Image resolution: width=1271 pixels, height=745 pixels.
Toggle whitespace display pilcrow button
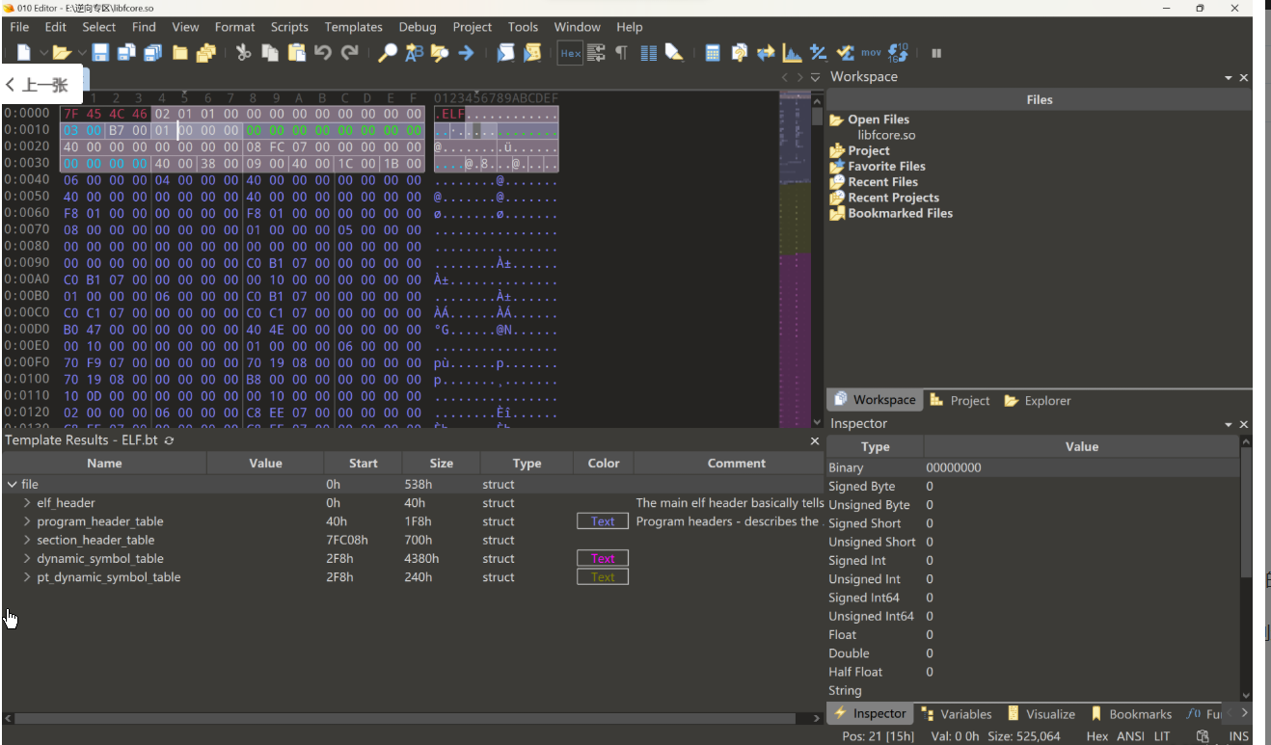(621, 53)
